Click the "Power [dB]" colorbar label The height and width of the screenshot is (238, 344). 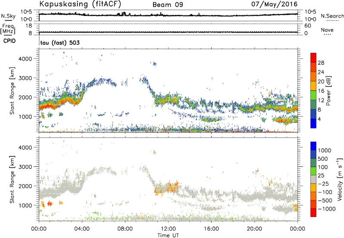click(329, 91)
